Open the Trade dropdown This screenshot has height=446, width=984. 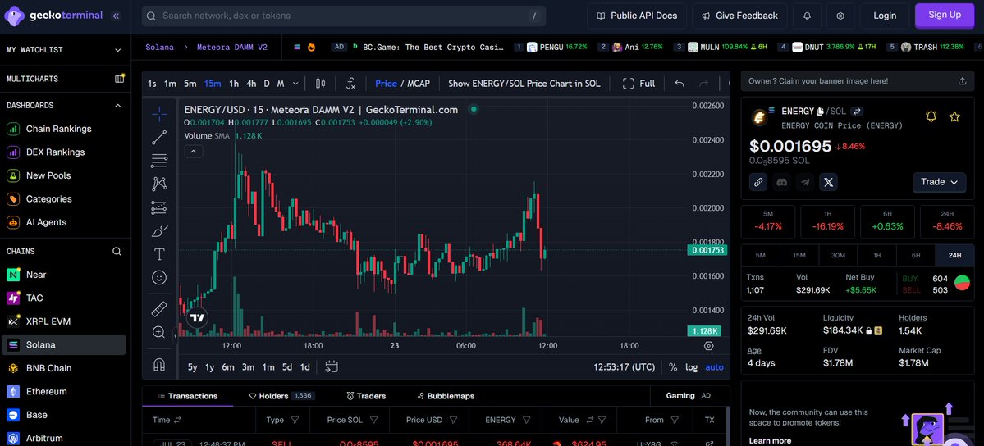(x=940, y=182)
